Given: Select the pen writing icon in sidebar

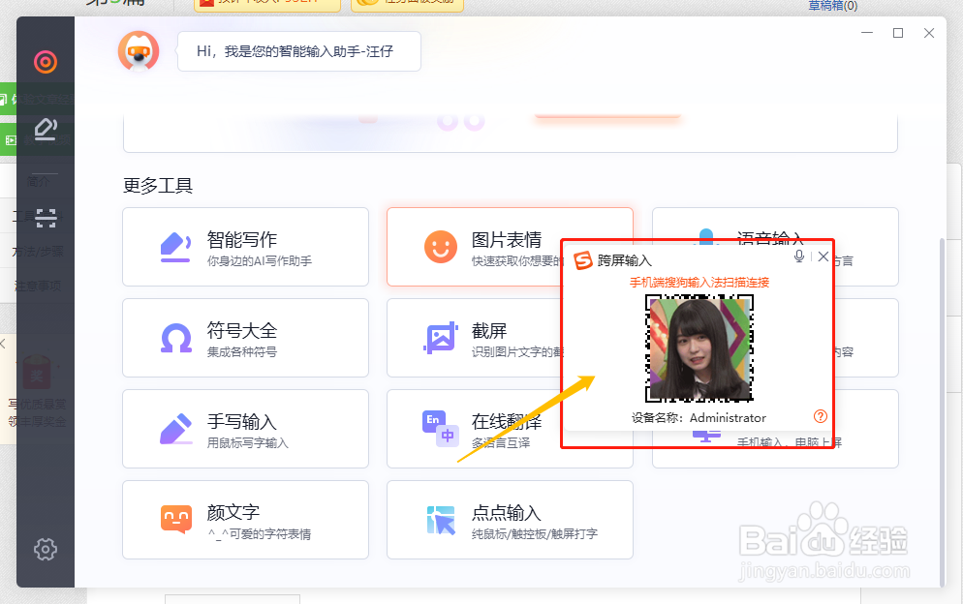Looking at the screenshot, I should 46,129.
